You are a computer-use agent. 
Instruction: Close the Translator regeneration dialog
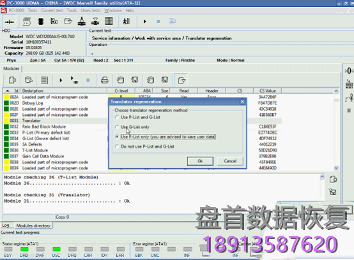[242, 101]
